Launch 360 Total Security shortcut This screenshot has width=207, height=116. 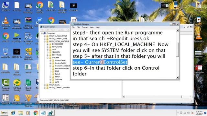click(x=17, y=85)
